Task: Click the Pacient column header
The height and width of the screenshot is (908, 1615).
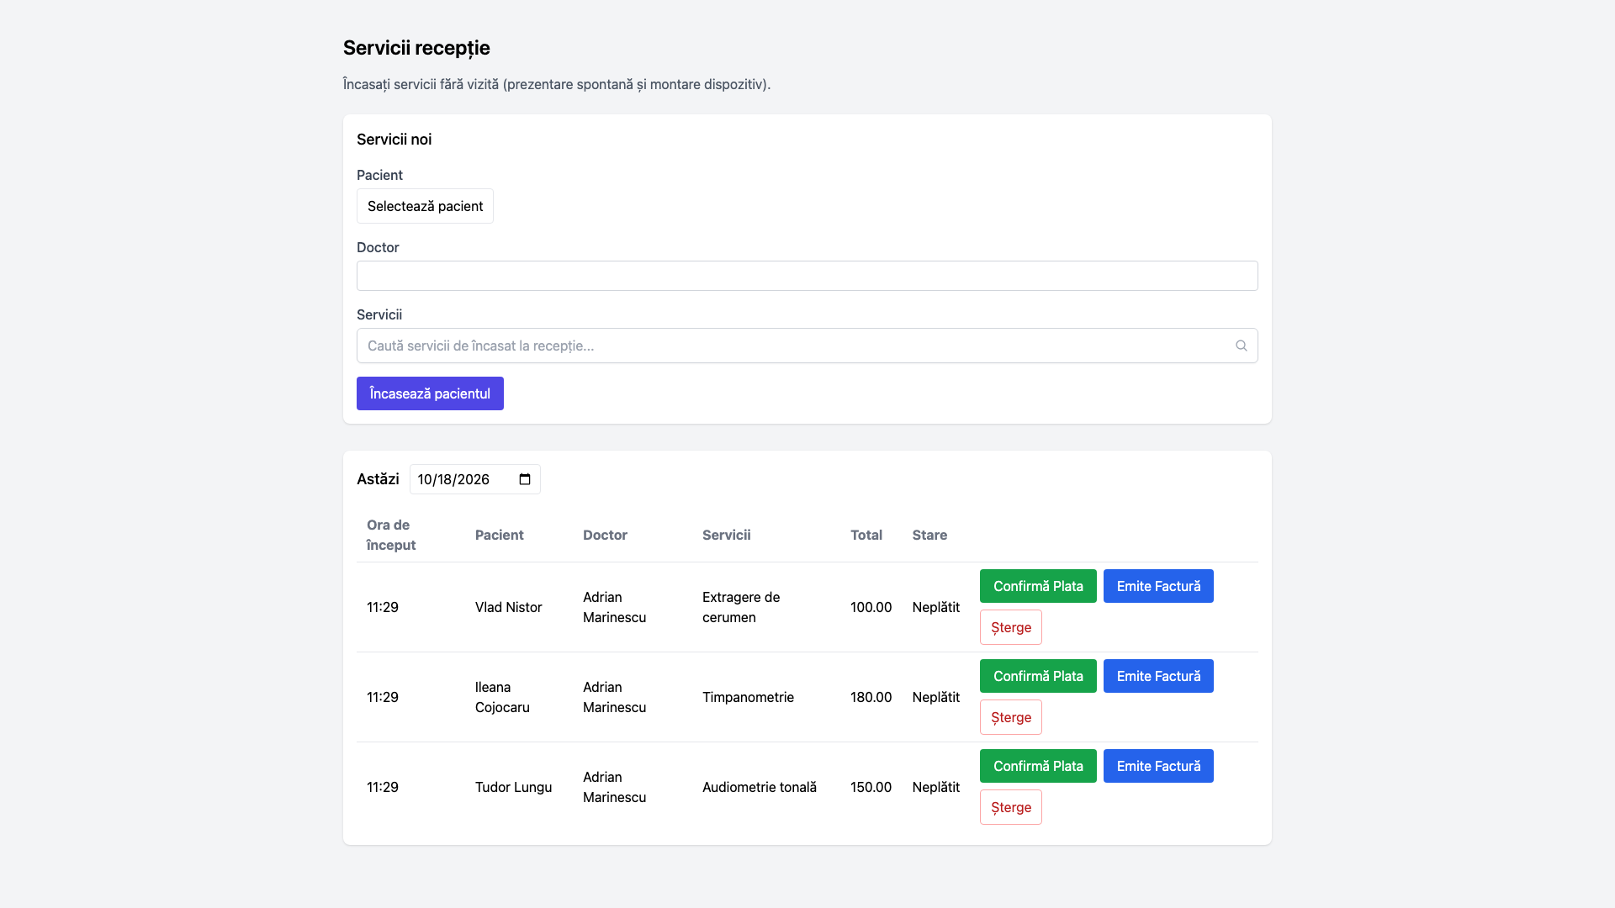Action: point(499,535)
